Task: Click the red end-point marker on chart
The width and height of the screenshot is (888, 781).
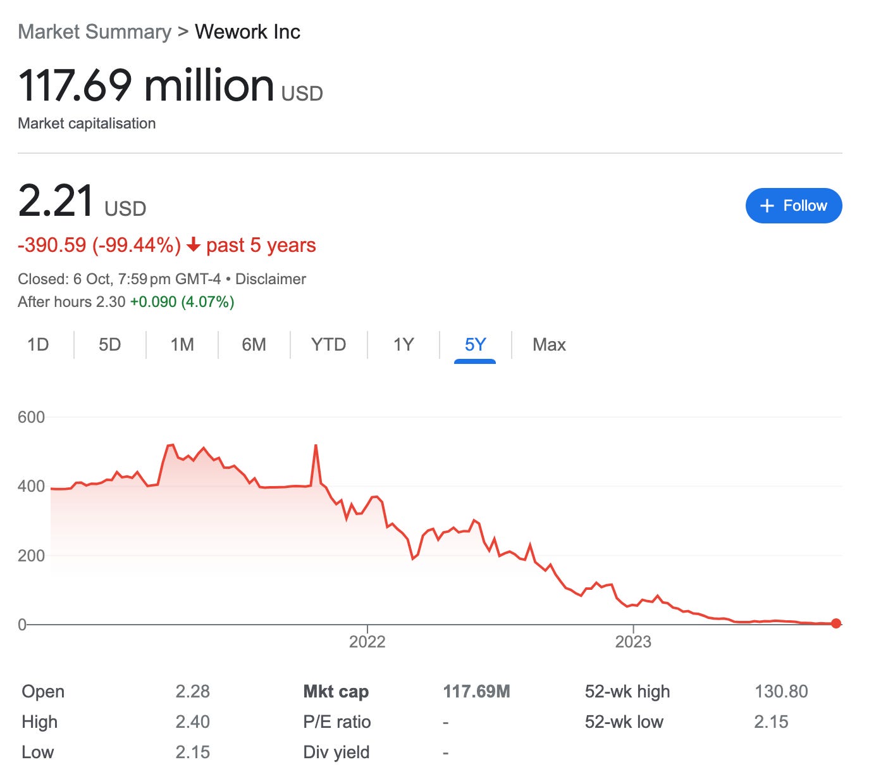Action: point(836,623)
